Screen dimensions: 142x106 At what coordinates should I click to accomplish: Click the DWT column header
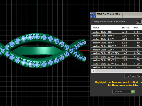pyautogui.click(x=138, y=27)
